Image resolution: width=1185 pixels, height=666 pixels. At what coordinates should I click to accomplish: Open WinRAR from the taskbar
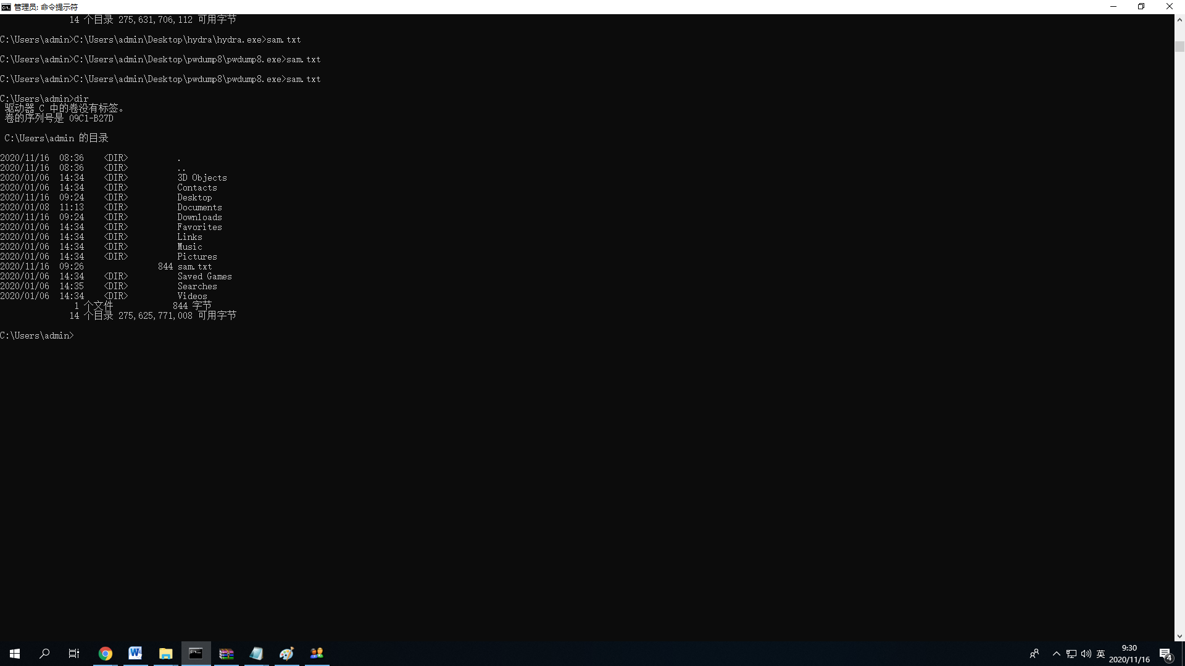[x=227, y=654]
